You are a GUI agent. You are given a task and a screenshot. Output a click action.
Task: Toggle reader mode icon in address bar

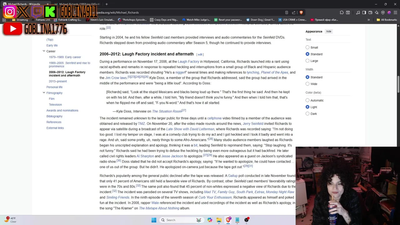point(287,12)
